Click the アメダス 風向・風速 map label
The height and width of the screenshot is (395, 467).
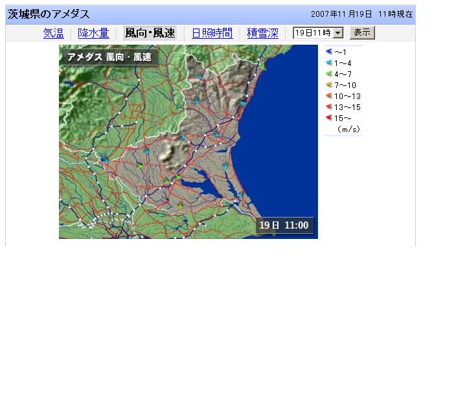[x=109, y=57]
